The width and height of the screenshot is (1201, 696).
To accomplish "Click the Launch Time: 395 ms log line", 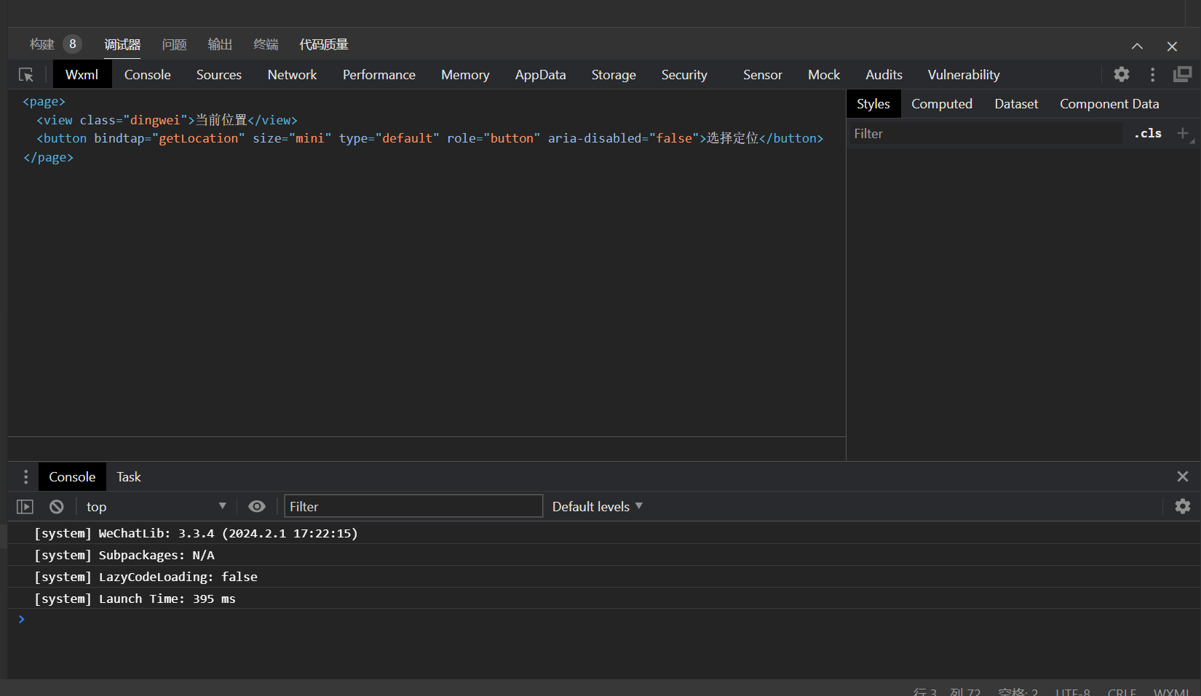I will [x=135, y=599].
